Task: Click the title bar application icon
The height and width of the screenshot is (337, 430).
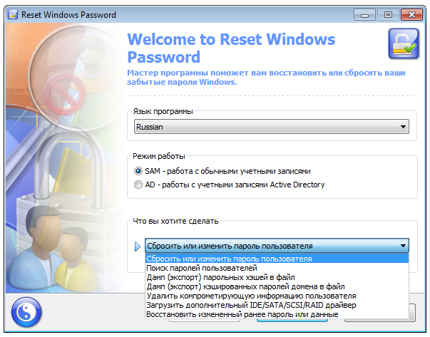Action: [13, 14]
